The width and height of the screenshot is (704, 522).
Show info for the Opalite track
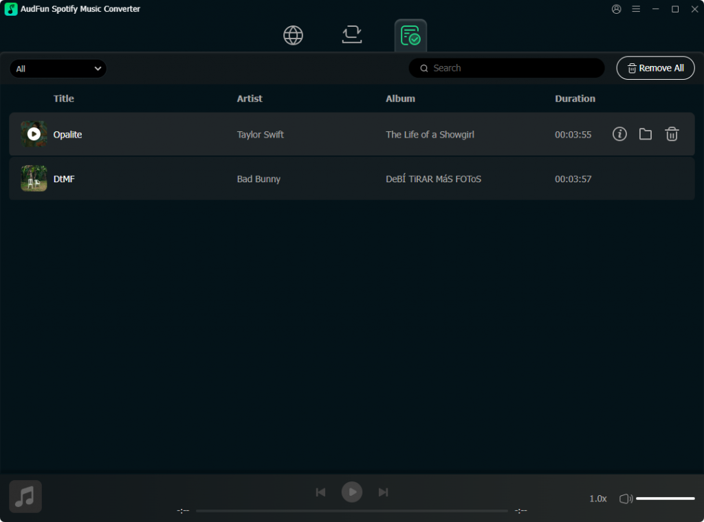click(619, 134)
